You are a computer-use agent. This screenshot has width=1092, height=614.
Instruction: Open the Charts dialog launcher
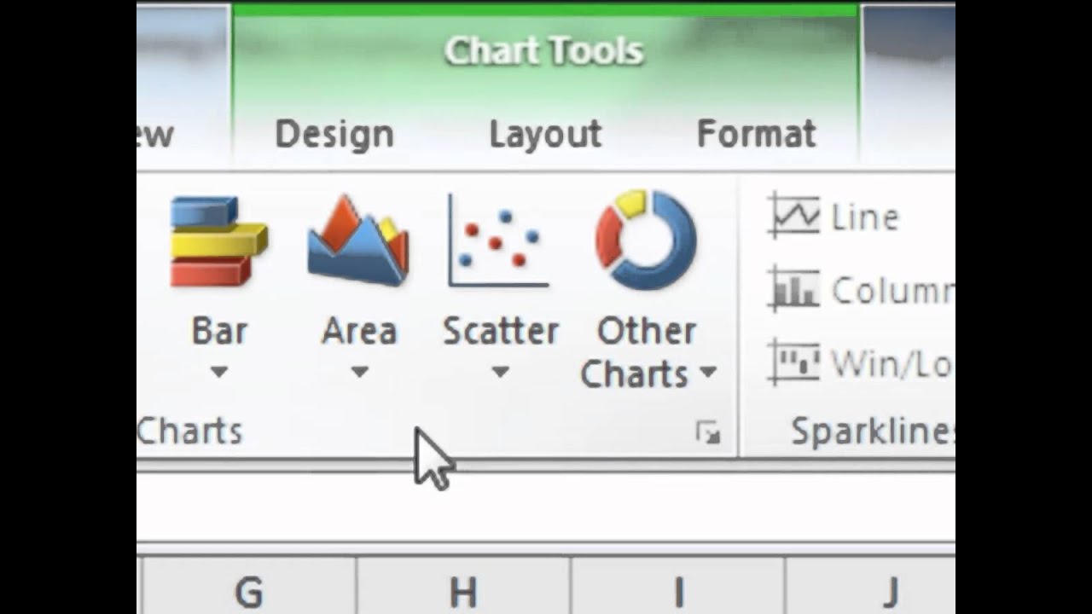707,434
